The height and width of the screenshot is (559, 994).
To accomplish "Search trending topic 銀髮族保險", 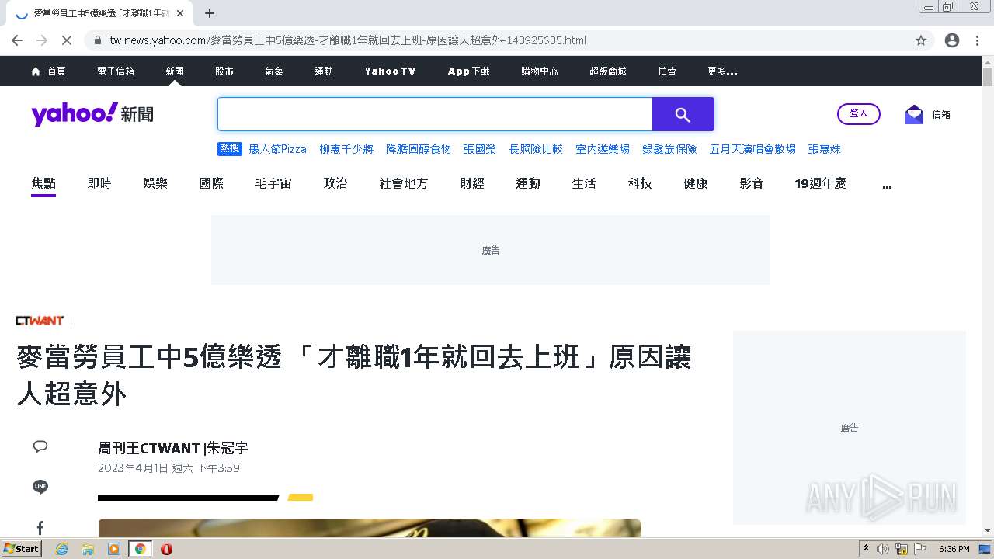I will (x=669, y=149).
